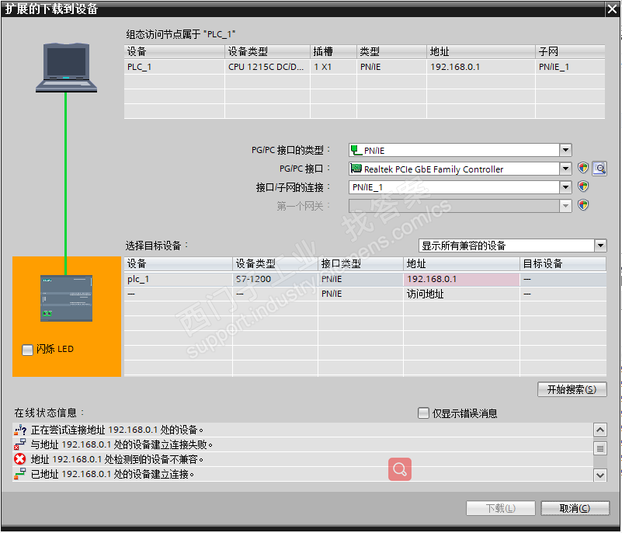Click 开始搜索(S) button
The width and height of the screenshot is (622, 533).
(x=572, y=389)
